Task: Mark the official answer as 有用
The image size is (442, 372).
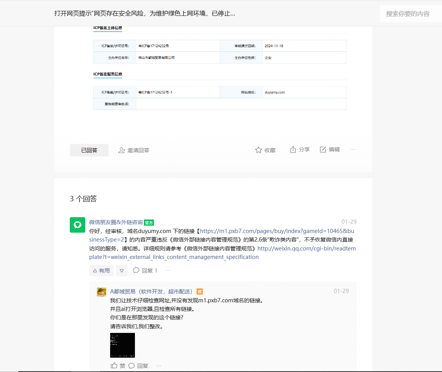Action: [x=102, y=271]
